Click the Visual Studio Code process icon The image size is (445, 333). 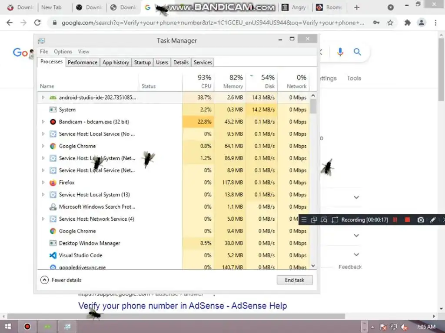tap(53, 255)
